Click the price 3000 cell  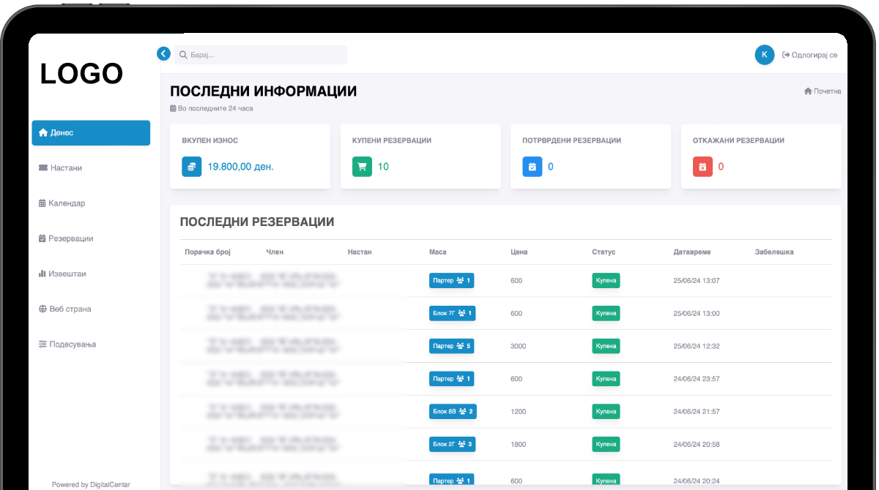pos(518,346)
